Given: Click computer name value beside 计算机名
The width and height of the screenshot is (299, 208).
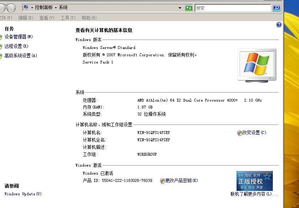Looking at the screenshot, I should (154, 132).
